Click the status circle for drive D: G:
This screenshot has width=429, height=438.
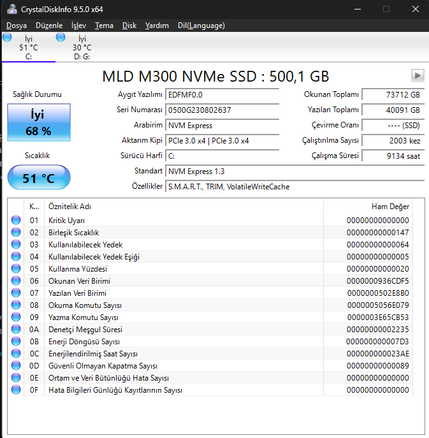click(x=61, y=37)
